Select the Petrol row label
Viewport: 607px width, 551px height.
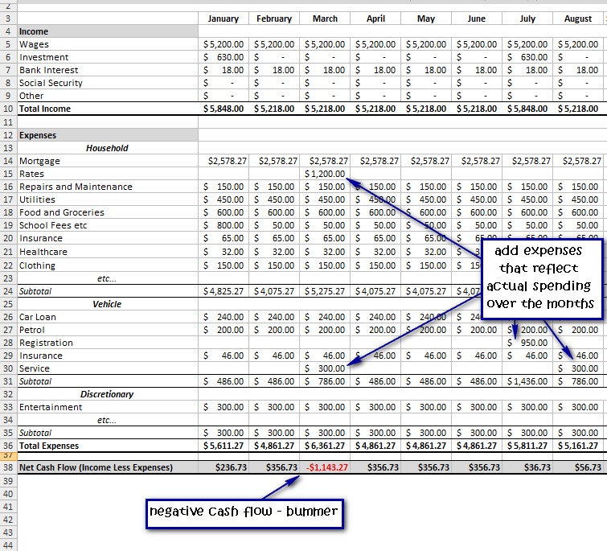click(x=32, y=330)
